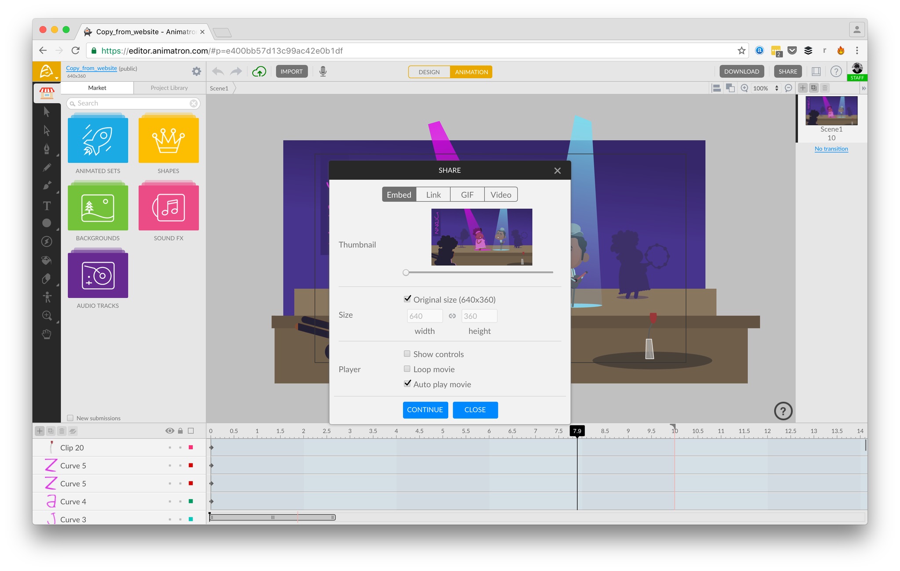Check the Loop movie option
The width and height of the screenshot is (900, 571).
pos(407,369)
